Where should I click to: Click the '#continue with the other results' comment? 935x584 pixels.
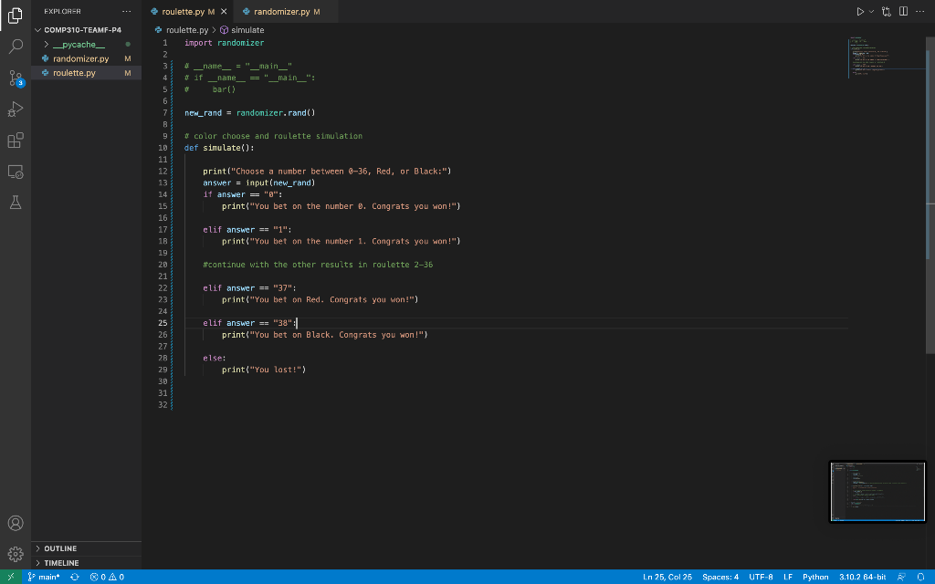click(x=318, y=265)
